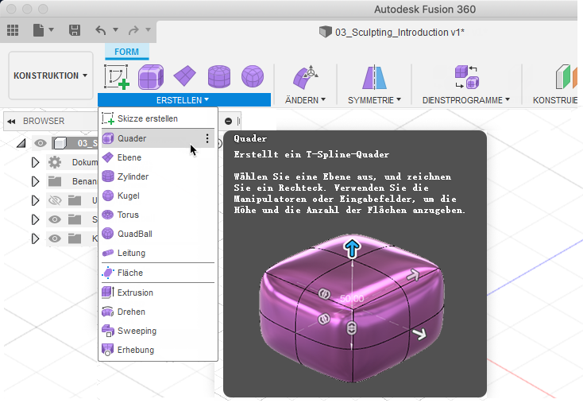Switch to the FORM tab
This screenshot has height=407, width=583.
click(x=126, y=52)
